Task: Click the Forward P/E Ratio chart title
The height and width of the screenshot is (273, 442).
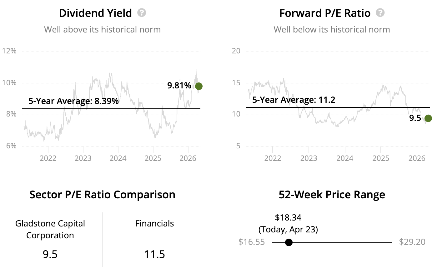Action: (x=325, y=13)
